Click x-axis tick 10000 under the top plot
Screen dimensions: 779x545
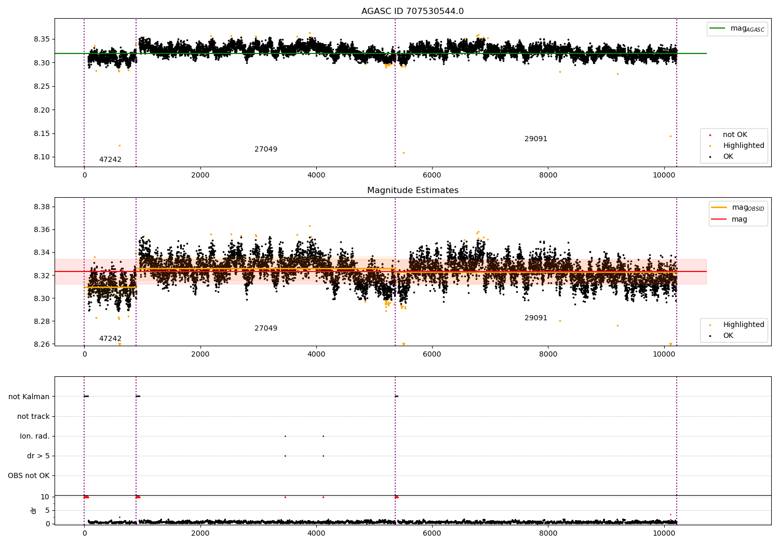click(664, 175)
